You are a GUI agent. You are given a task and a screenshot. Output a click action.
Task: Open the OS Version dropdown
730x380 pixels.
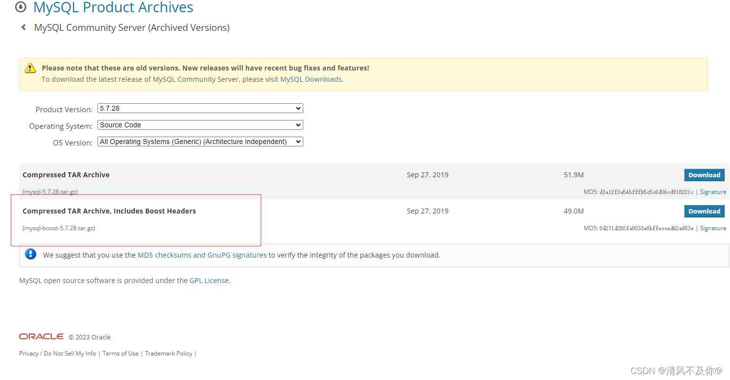pos(200,142)
